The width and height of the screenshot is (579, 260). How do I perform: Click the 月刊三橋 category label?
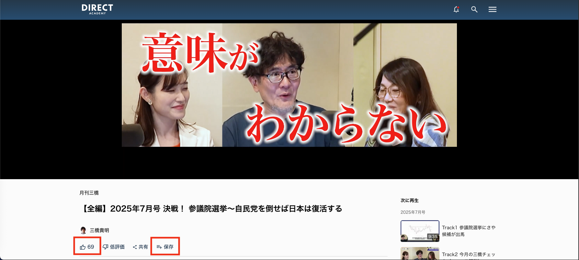point(89,193)
